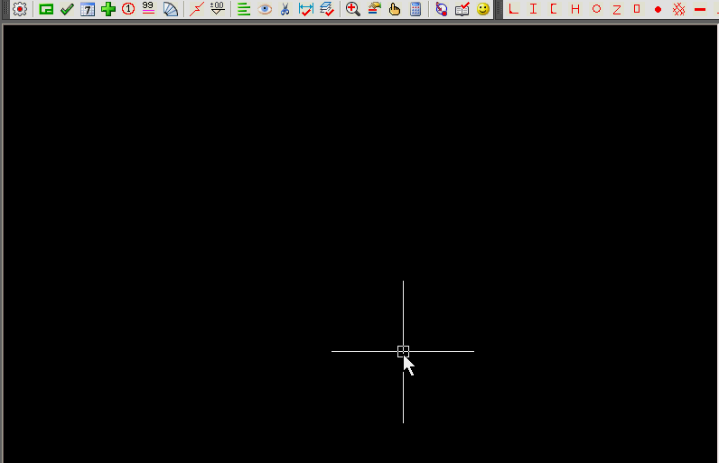Click the stacked layers check icon

coord(327,9)
